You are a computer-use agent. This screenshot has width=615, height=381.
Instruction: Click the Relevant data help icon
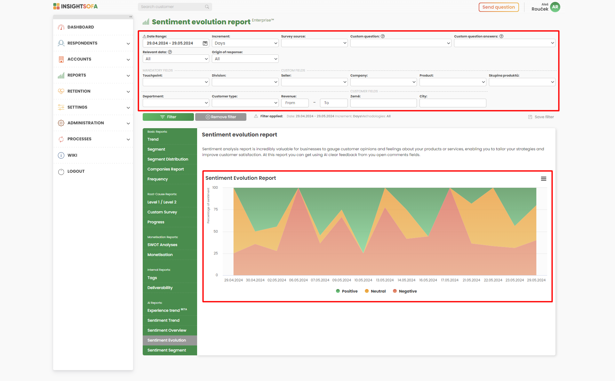pyautogui.click(x=170, y=52)
